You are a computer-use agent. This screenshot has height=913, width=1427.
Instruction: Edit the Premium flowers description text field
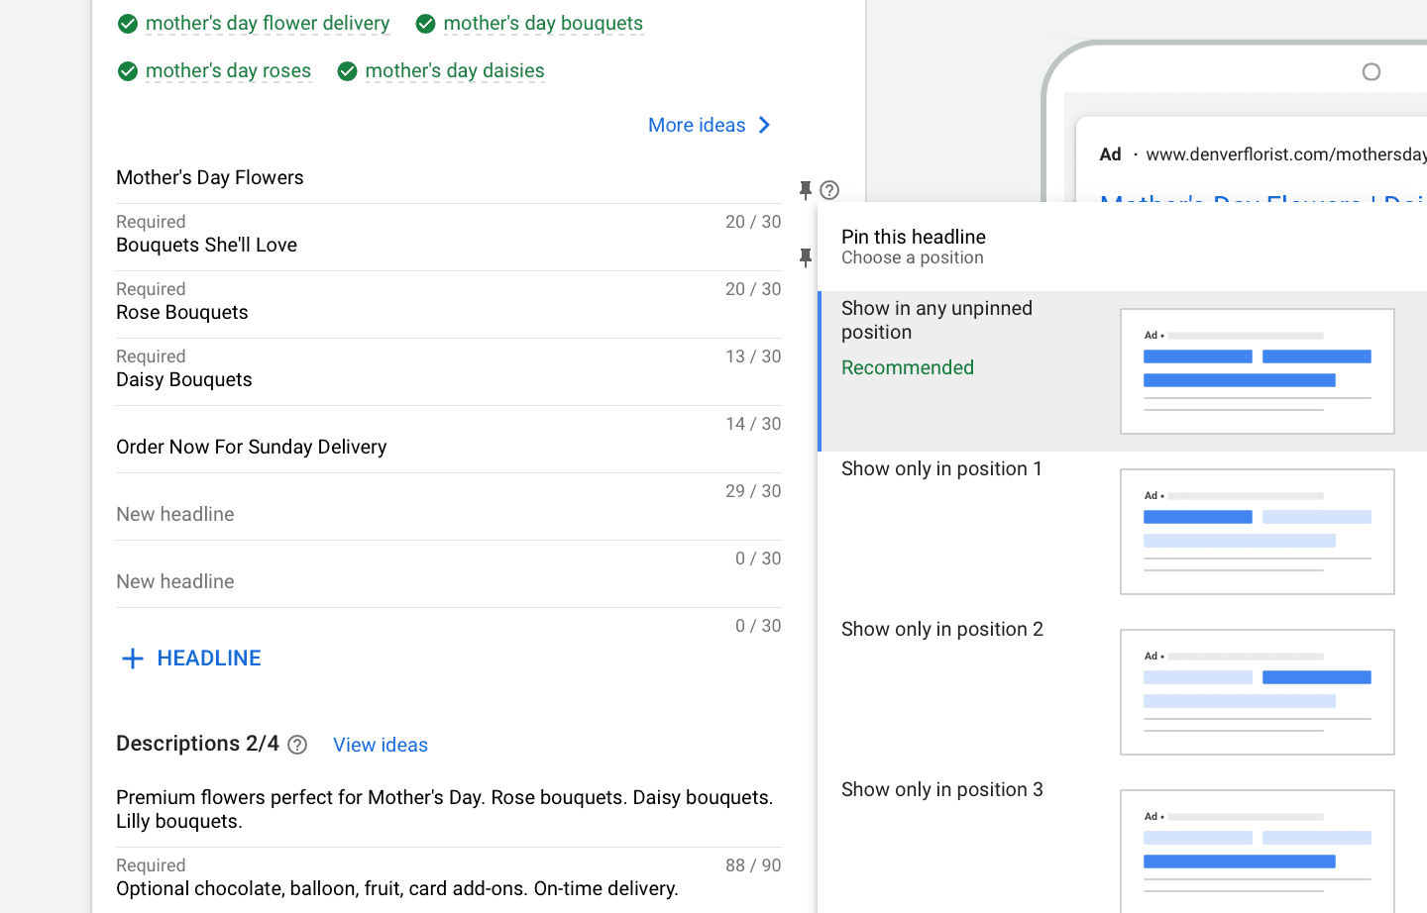pos(446,809)
